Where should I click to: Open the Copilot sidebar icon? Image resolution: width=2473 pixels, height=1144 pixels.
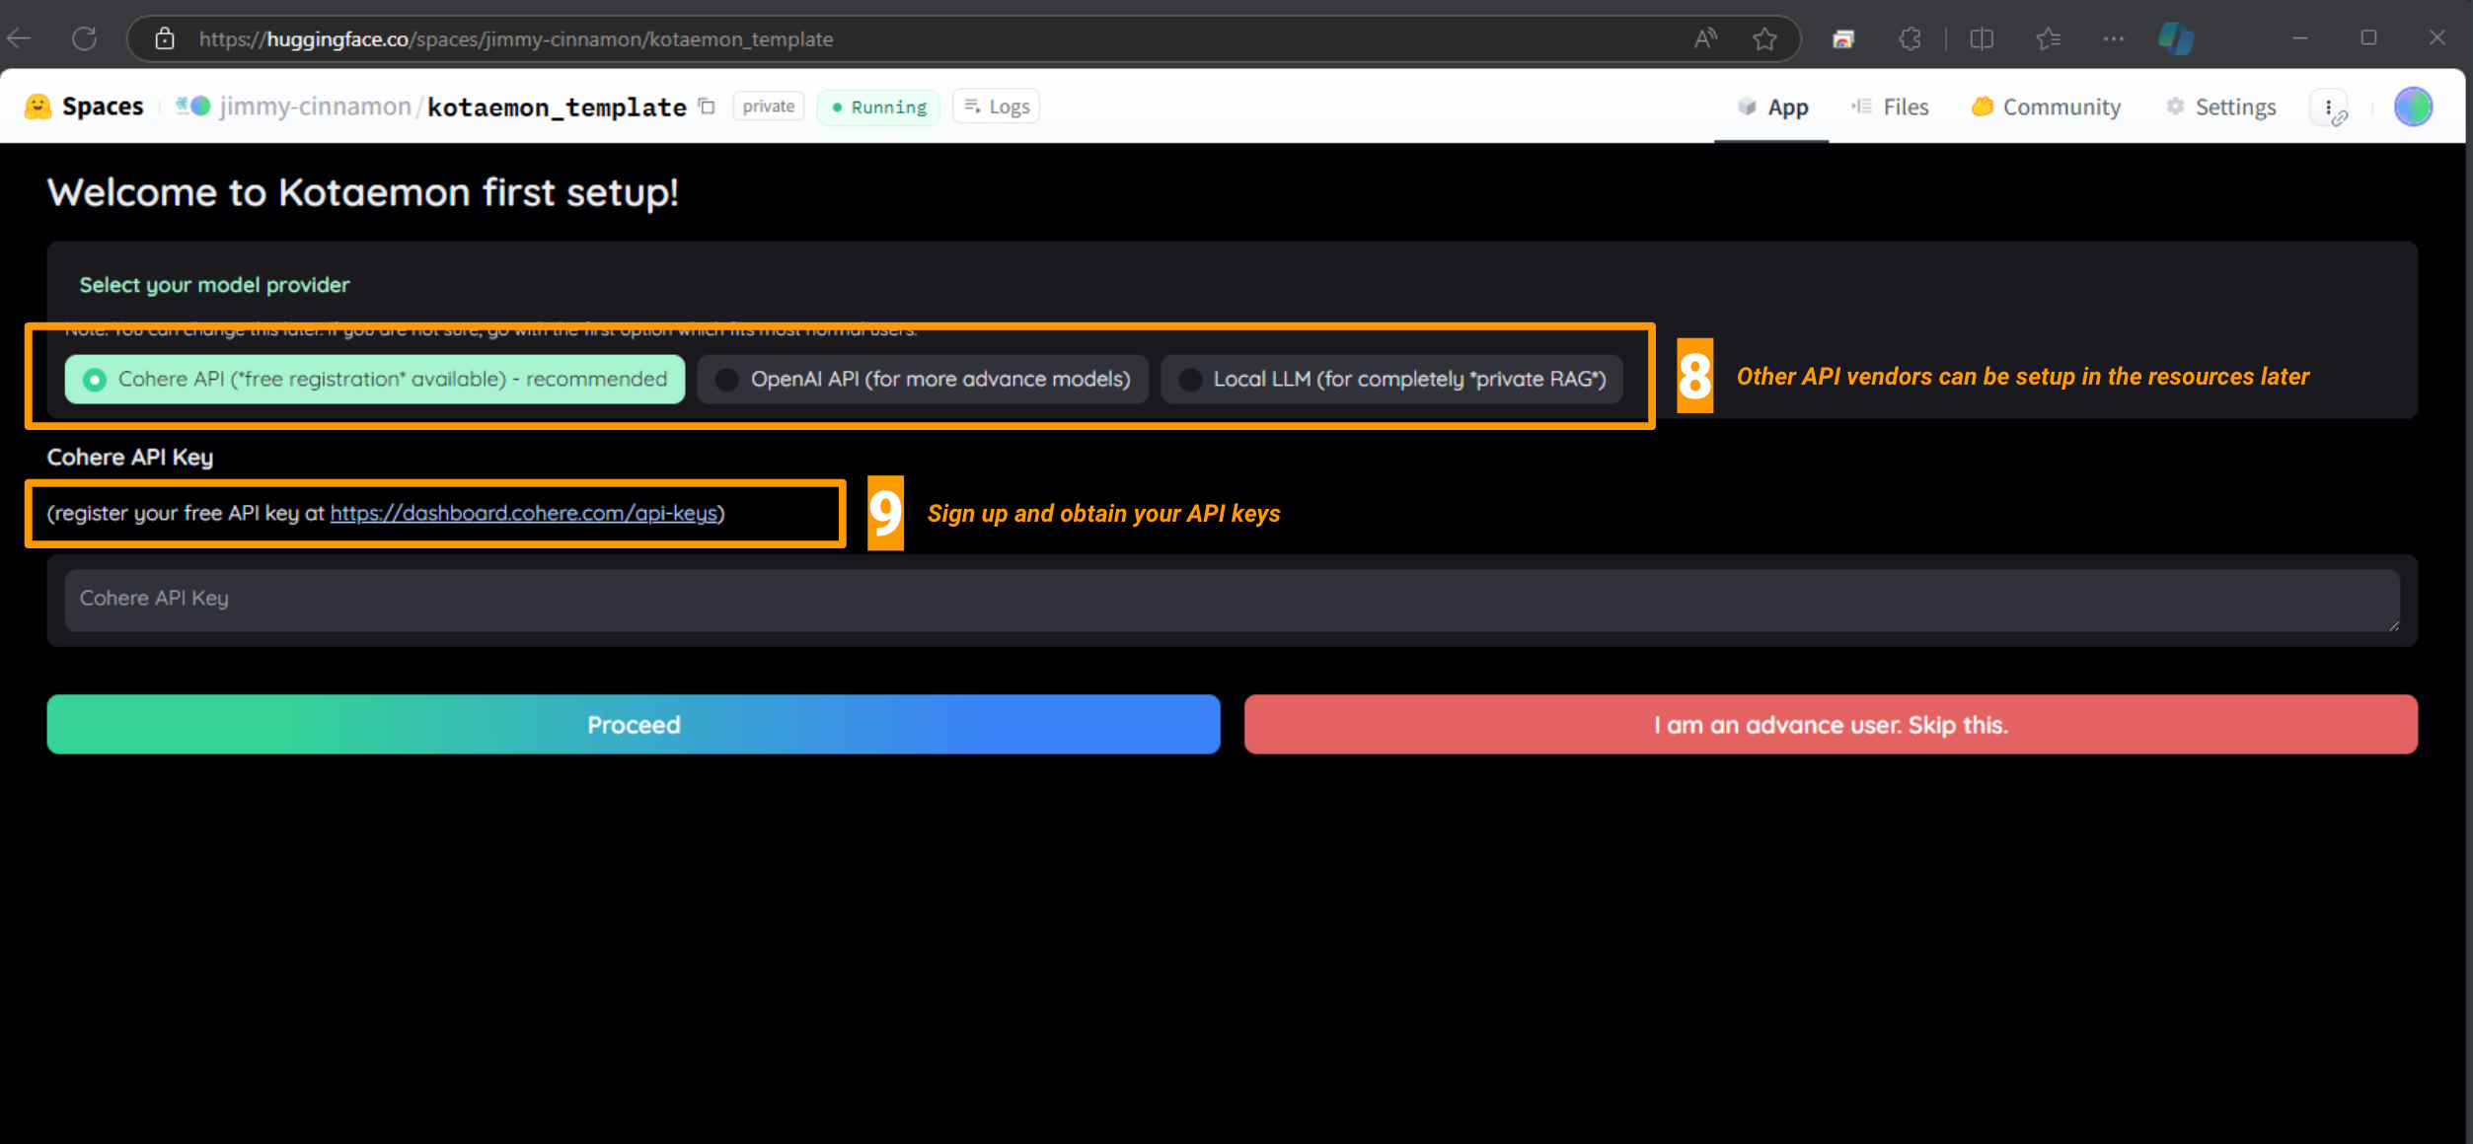tap(2175, 38)
